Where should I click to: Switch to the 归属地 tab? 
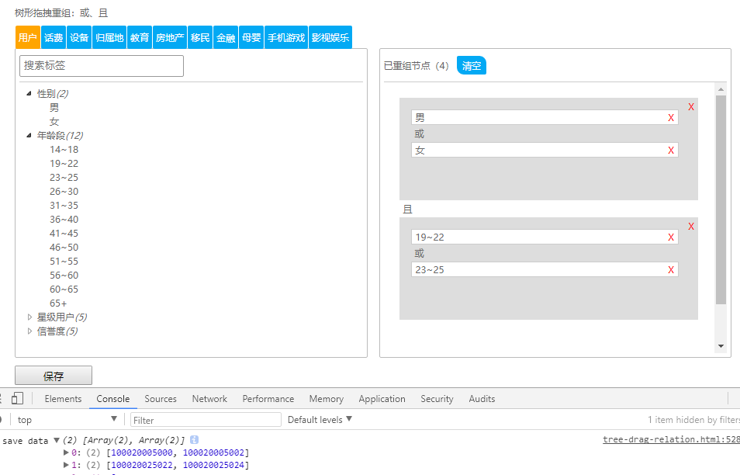(109, 37)
